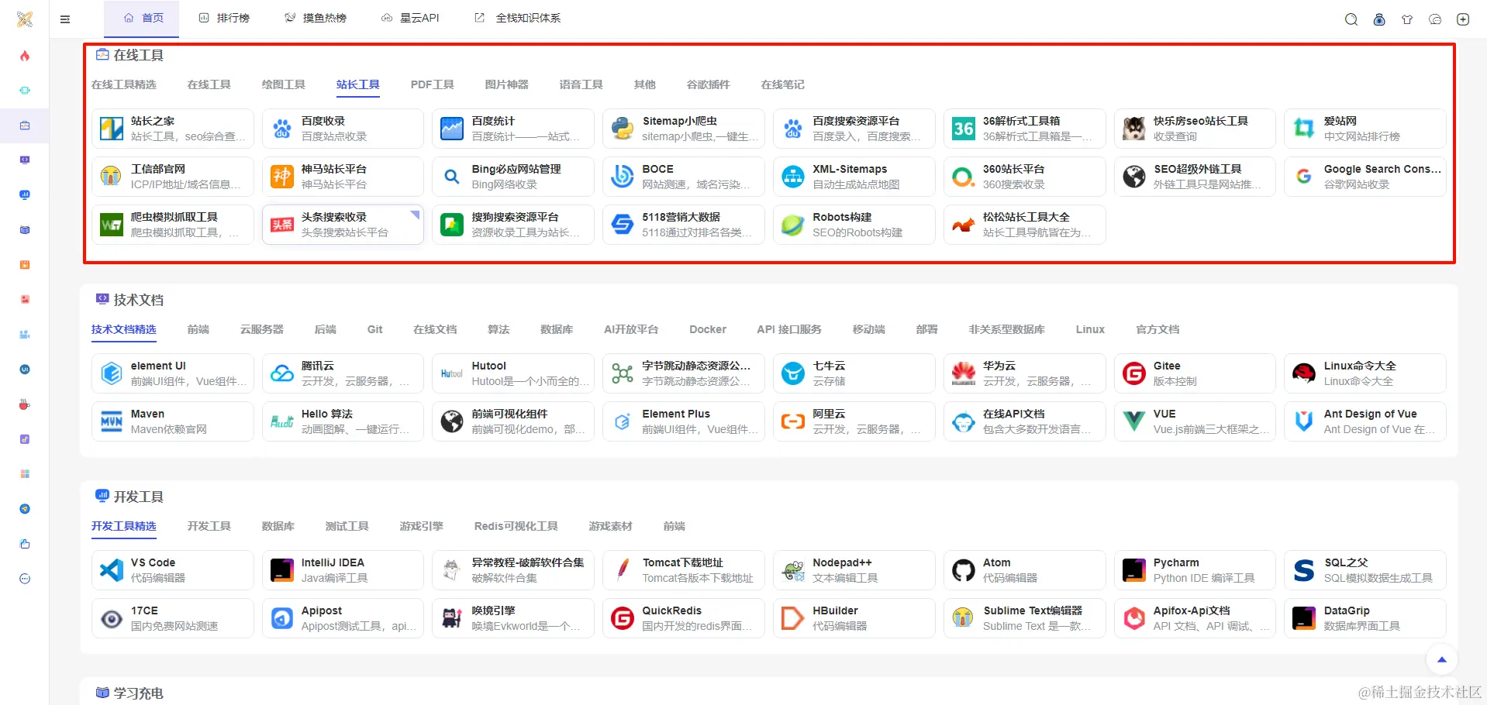Open the Gitee card under 技术文档

1195,373
